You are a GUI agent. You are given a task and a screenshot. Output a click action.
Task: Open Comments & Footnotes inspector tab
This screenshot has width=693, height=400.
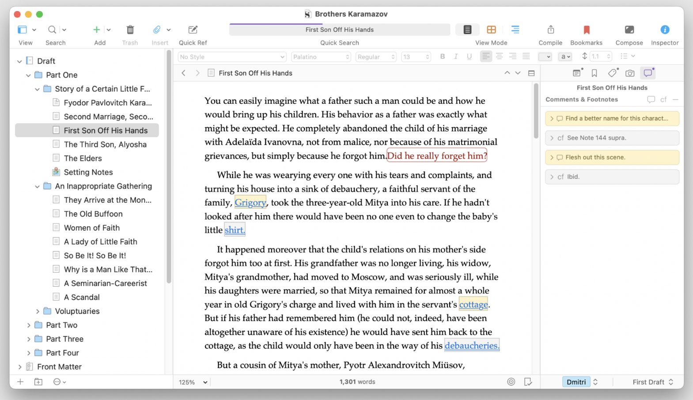[x=648, y=73]
